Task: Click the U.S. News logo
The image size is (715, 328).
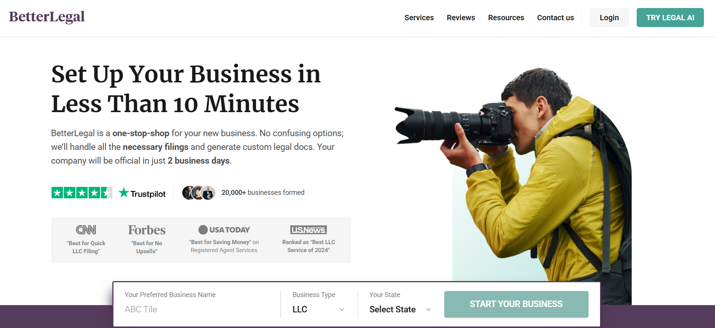Action: [309, 230]
